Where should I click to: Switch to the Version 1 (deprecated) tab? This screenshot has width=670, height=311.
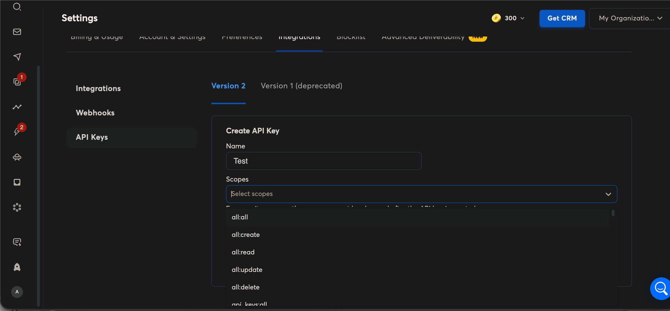[x=301, y=86]
